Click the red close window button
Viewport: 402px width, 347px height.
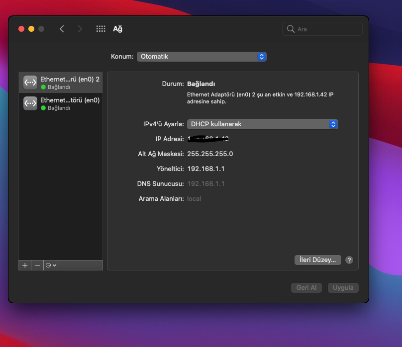tap(21, 29)
